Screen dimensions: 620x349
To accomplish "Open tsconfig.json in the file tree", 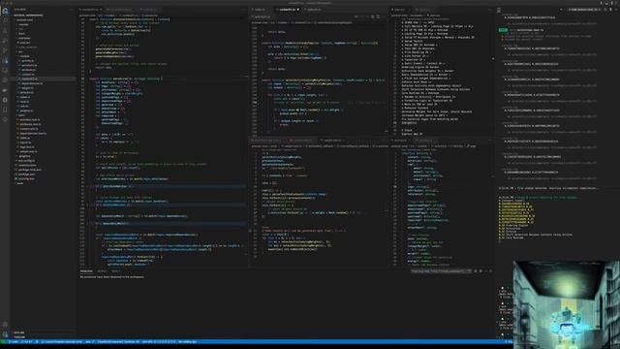I will click(26, 178).
